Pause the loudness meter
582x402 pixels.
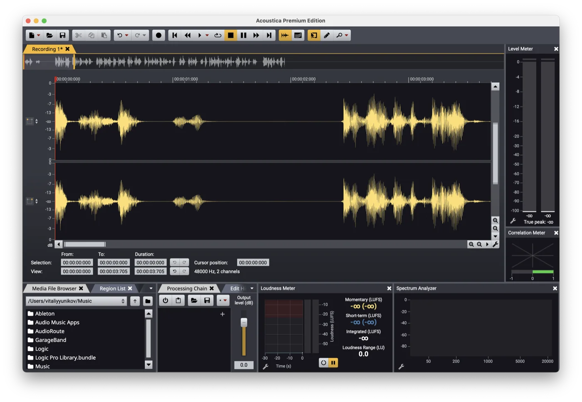coord(333,363)
